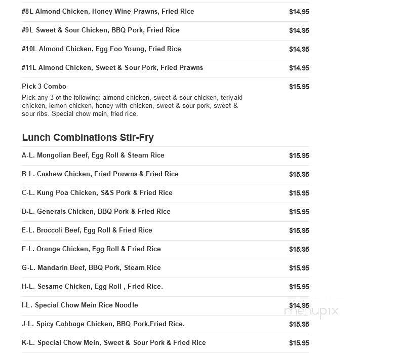Viewport: 402px width, 353px height.
Task: Click the Lunch Combinations Stir-Fry heading
Action: tap(88, 138)
